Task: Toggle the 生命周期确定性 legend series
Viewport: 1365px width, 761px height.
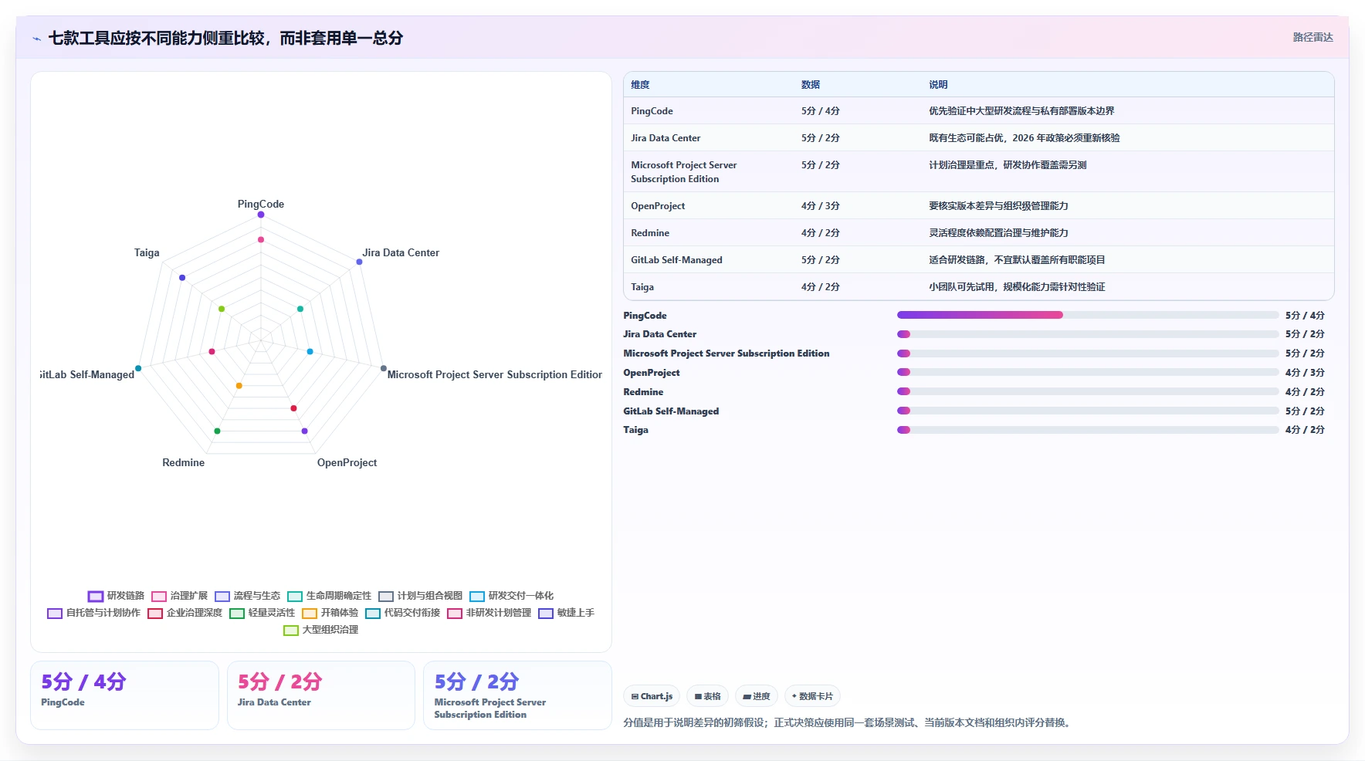Action: 330,596
